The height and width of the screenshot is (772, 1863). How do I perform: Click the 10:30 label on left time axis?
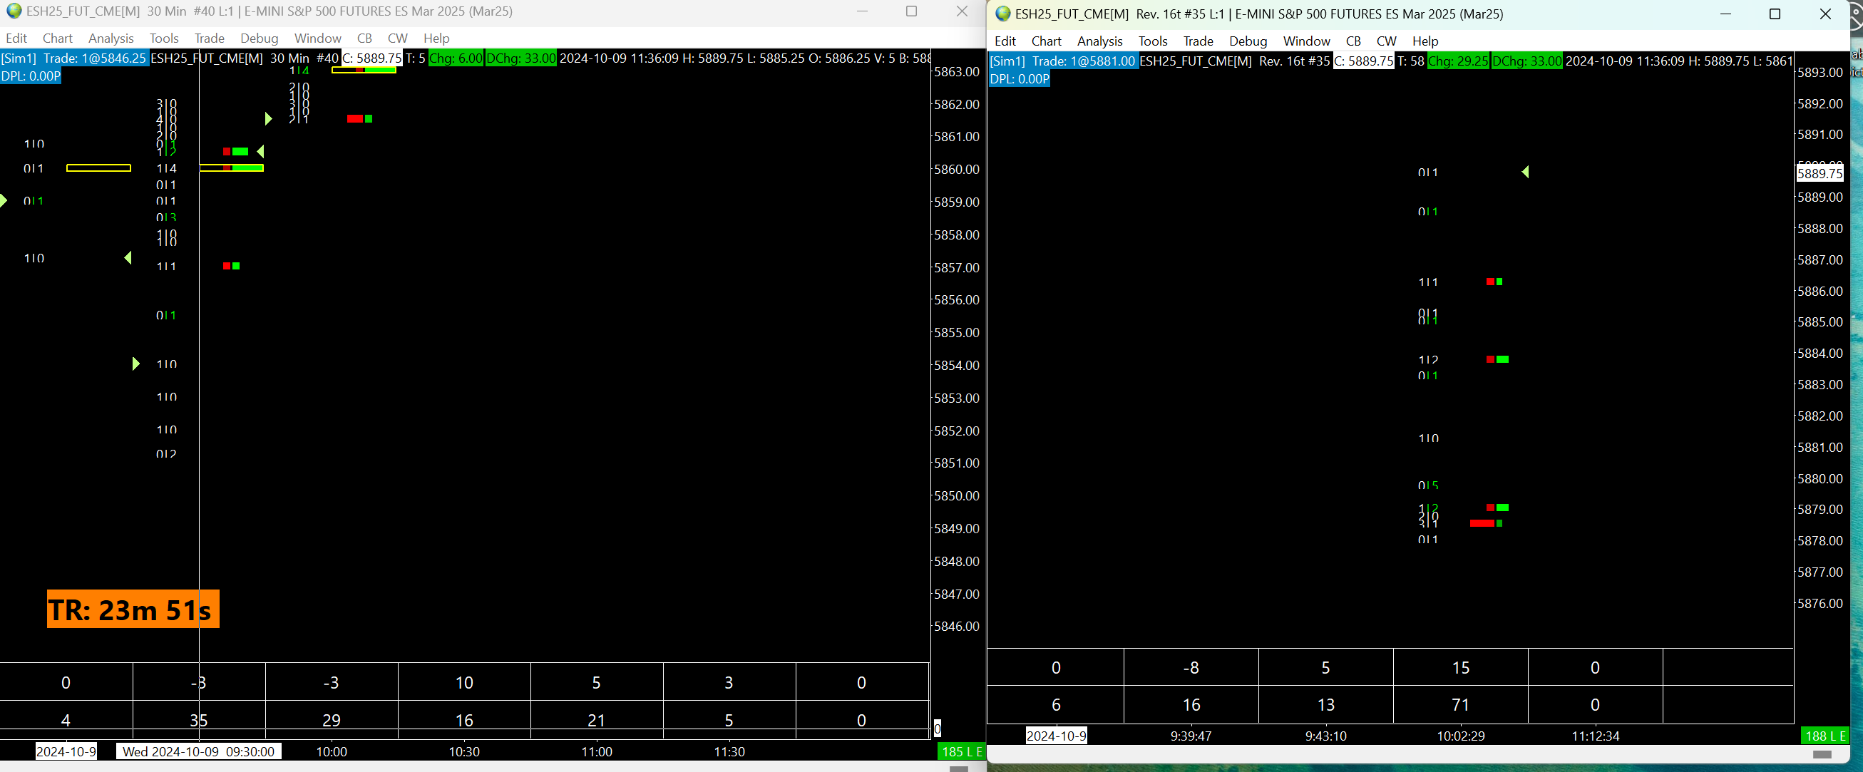point(463,752)
